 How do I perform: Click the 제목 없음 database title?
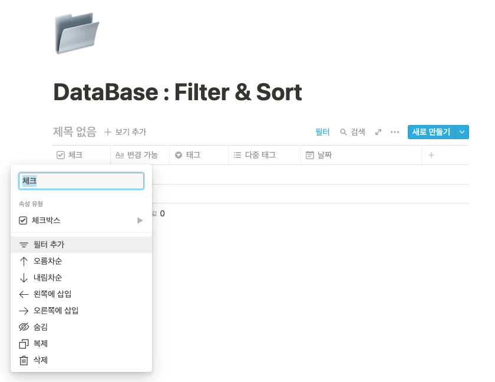coord(74,131)
